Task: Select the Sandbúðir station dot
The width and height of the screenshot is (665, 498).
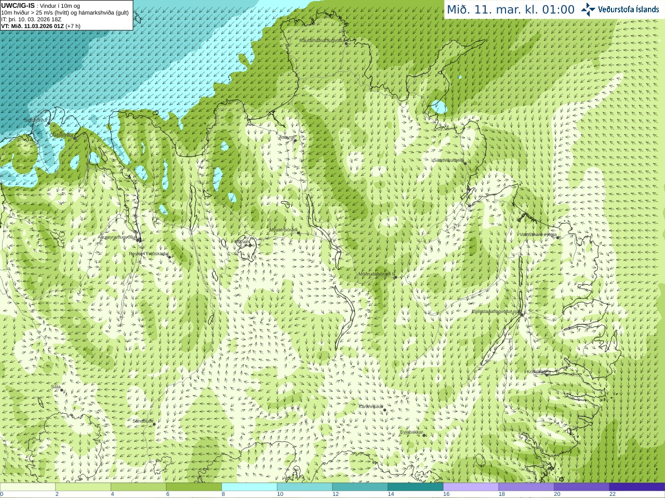Action: [x=154, y=424]
